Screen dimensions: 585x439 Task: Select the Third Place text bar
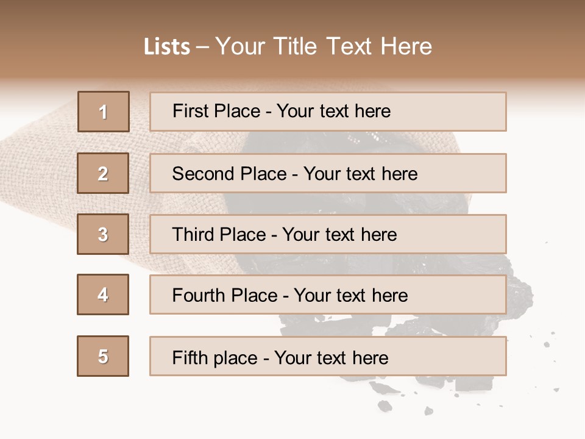328,234
